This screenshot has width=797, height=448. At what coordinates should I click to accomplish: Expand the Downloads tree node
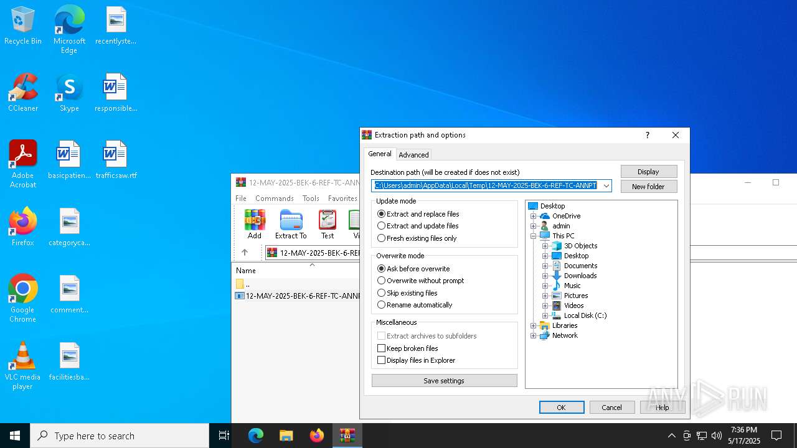[x=545, y=276]
